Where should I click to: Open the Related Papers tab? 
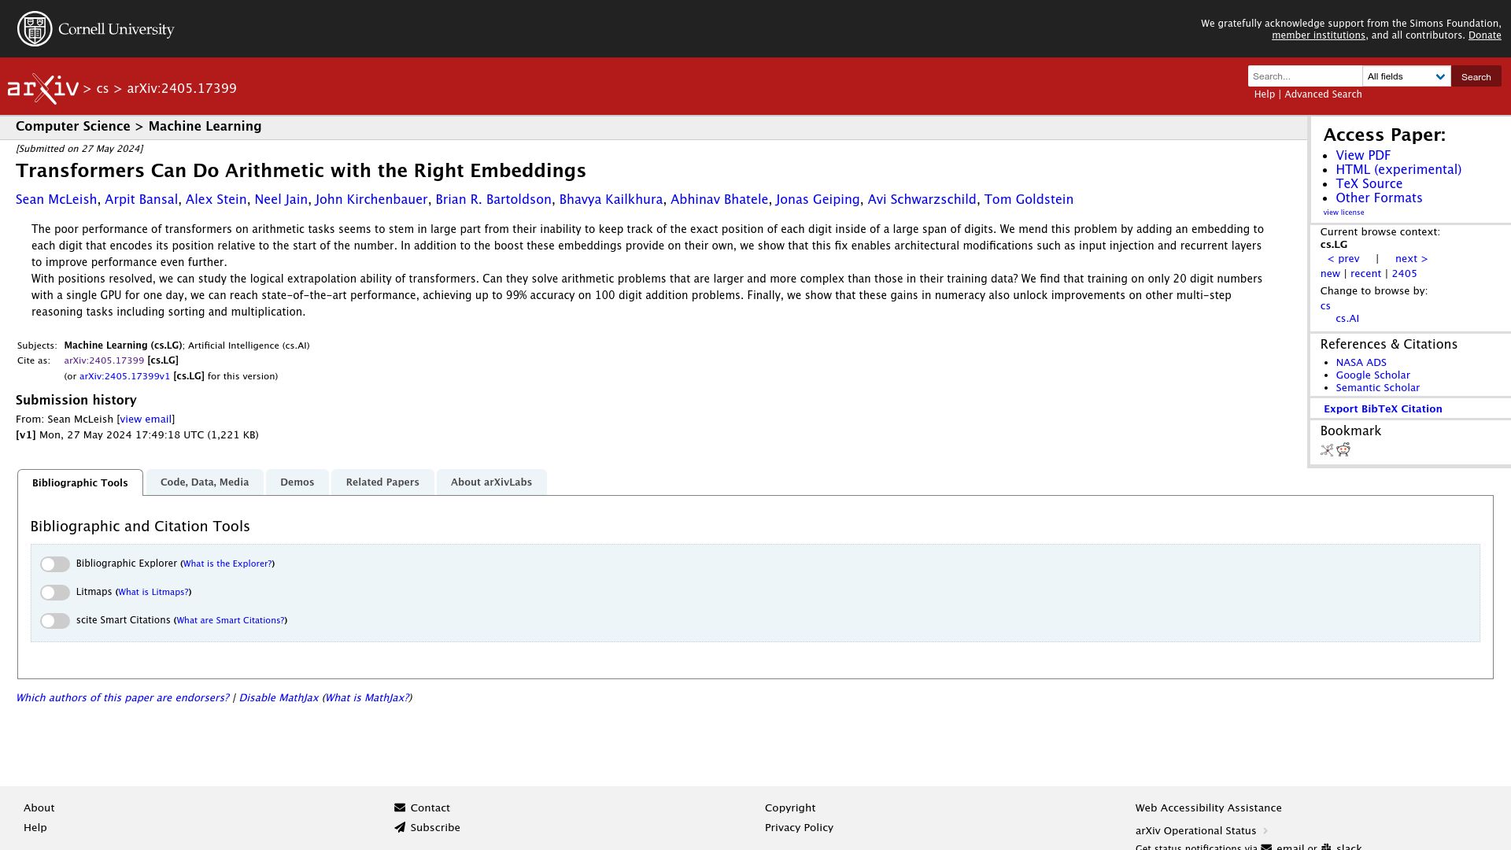click(x=382, y=482)
